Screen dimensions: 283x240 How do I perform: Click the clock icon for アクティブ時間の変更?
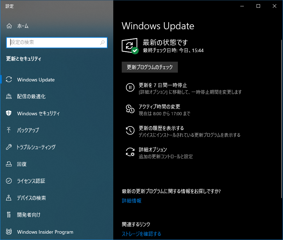pyautogui.click(x=130, y=109)
